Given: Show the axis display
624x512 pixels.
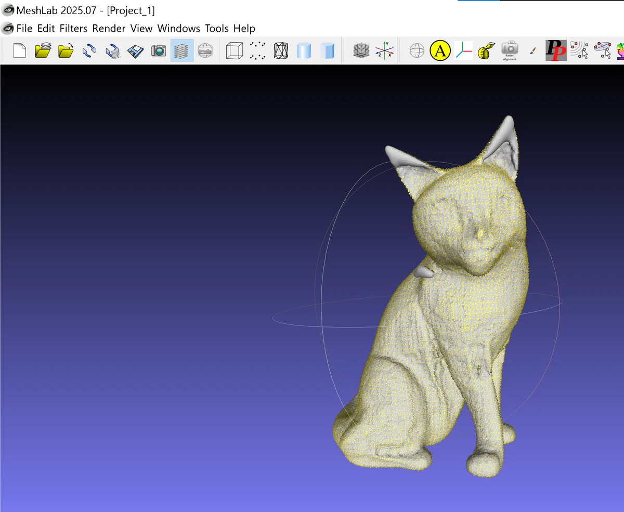Looking at the screenshot, I should tap(385, 50).
